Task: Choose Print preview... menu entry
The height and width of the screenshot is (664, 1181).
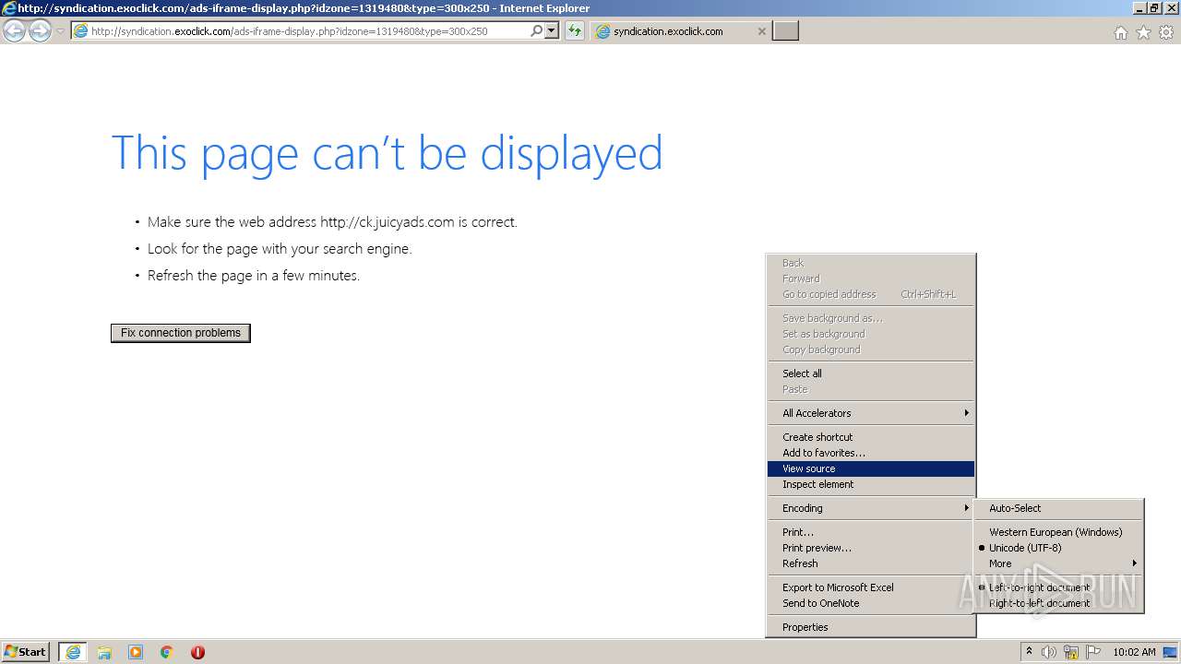Action: [871, 548]
